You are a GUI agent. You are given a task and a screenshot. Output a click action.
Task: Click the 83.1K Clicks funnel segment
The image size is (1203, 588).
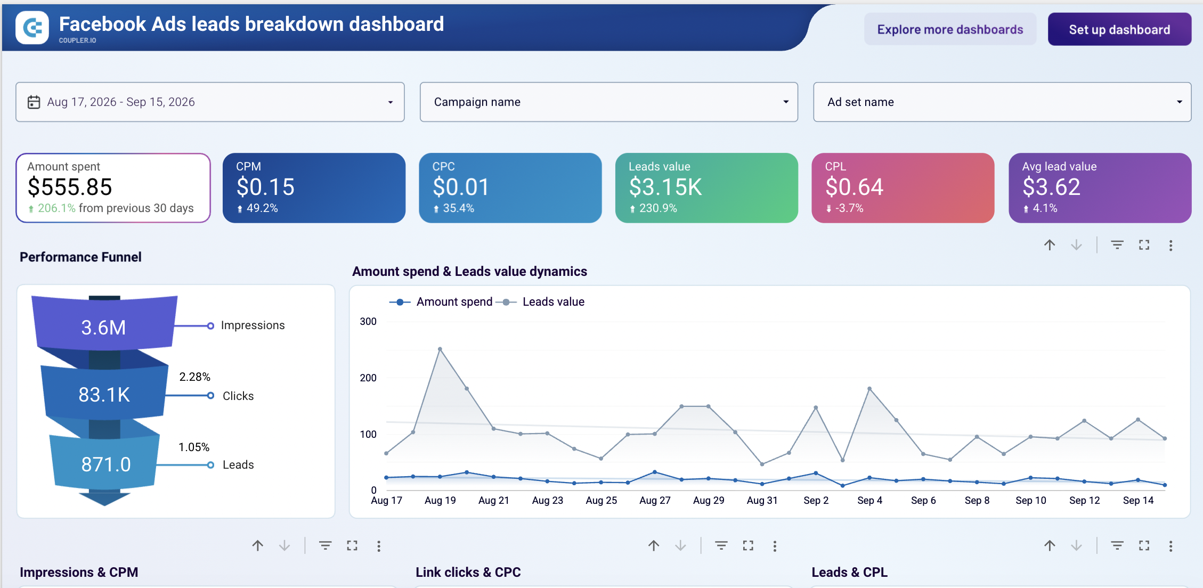click(x=104, y=394)
